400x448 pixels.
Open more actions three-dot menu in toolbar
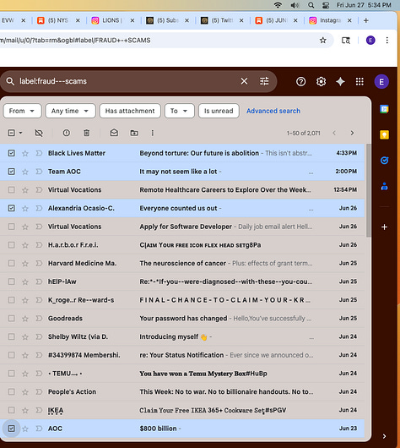pos(153,133)
